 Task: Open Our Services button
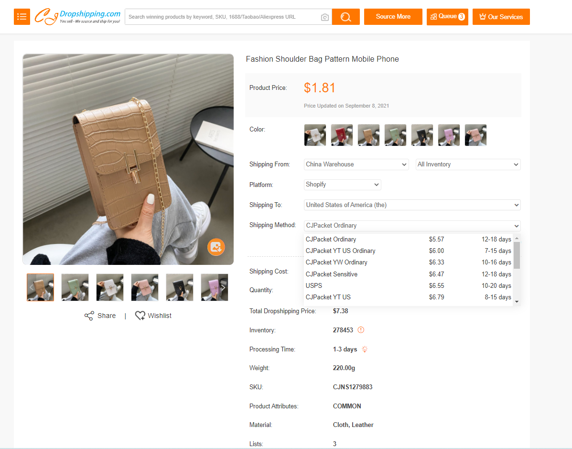[501, 17]
